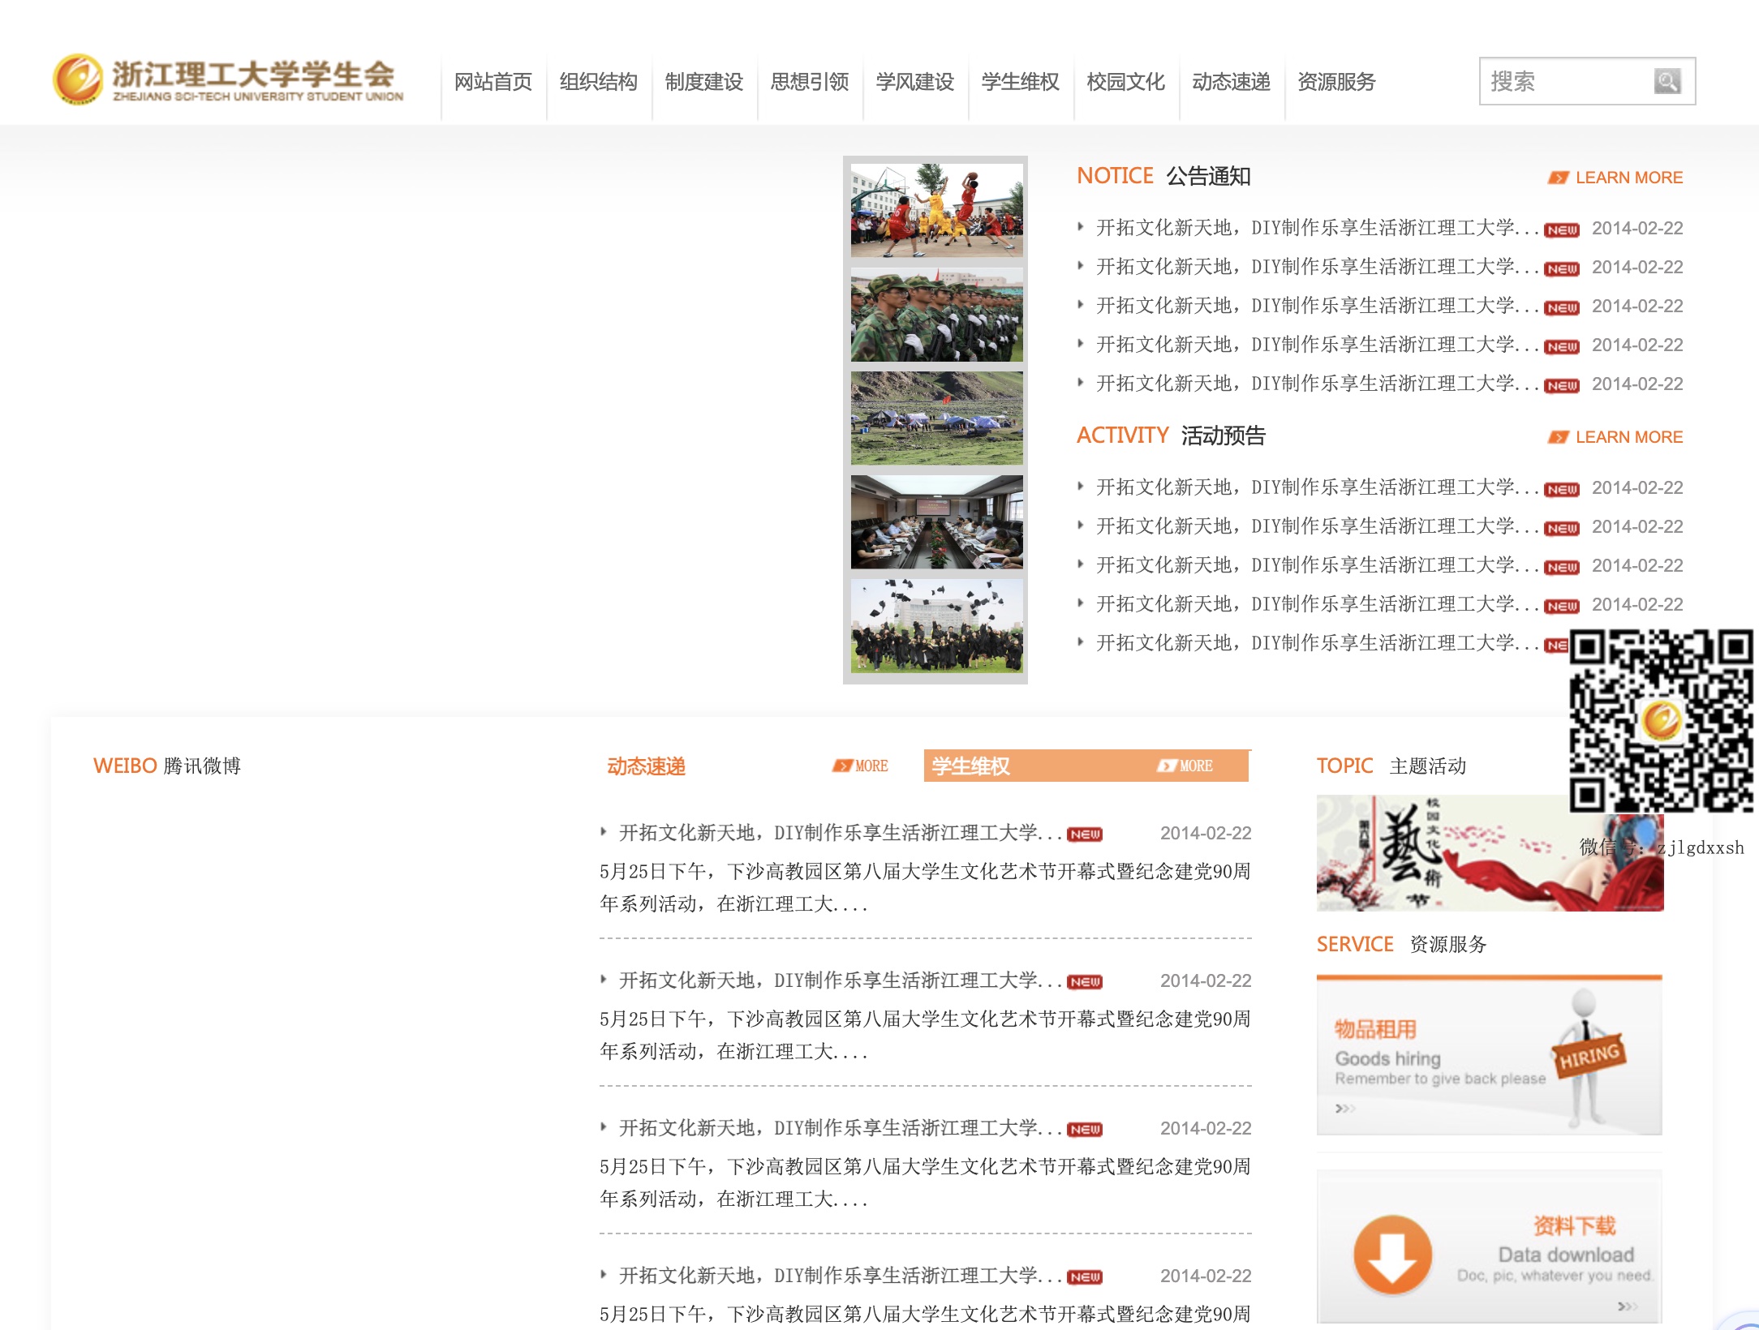Go to 动态速递 in top menu
Viewport: 1759px width, 1330px height.
(x=1232, y=82)
